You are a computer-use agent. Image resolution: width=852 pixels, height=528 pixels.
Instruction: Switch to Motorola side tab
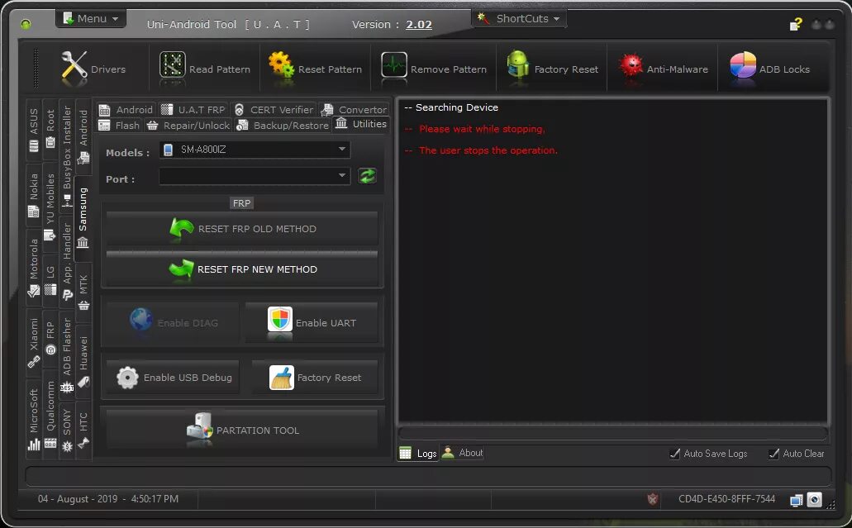pyautogui.click(x=34, y=267)
